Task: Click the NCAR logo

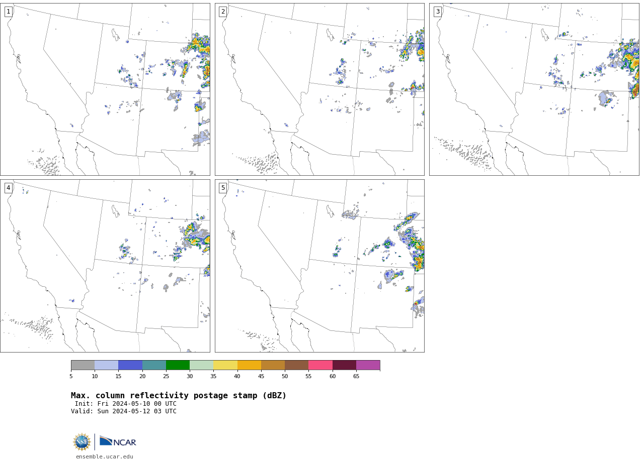Action: 118,441
